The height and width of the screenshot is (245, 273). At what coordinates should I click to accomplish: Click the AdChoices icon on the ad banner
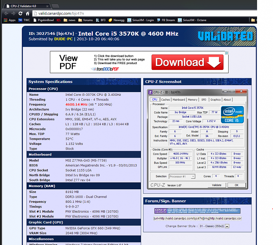[227, 53]
